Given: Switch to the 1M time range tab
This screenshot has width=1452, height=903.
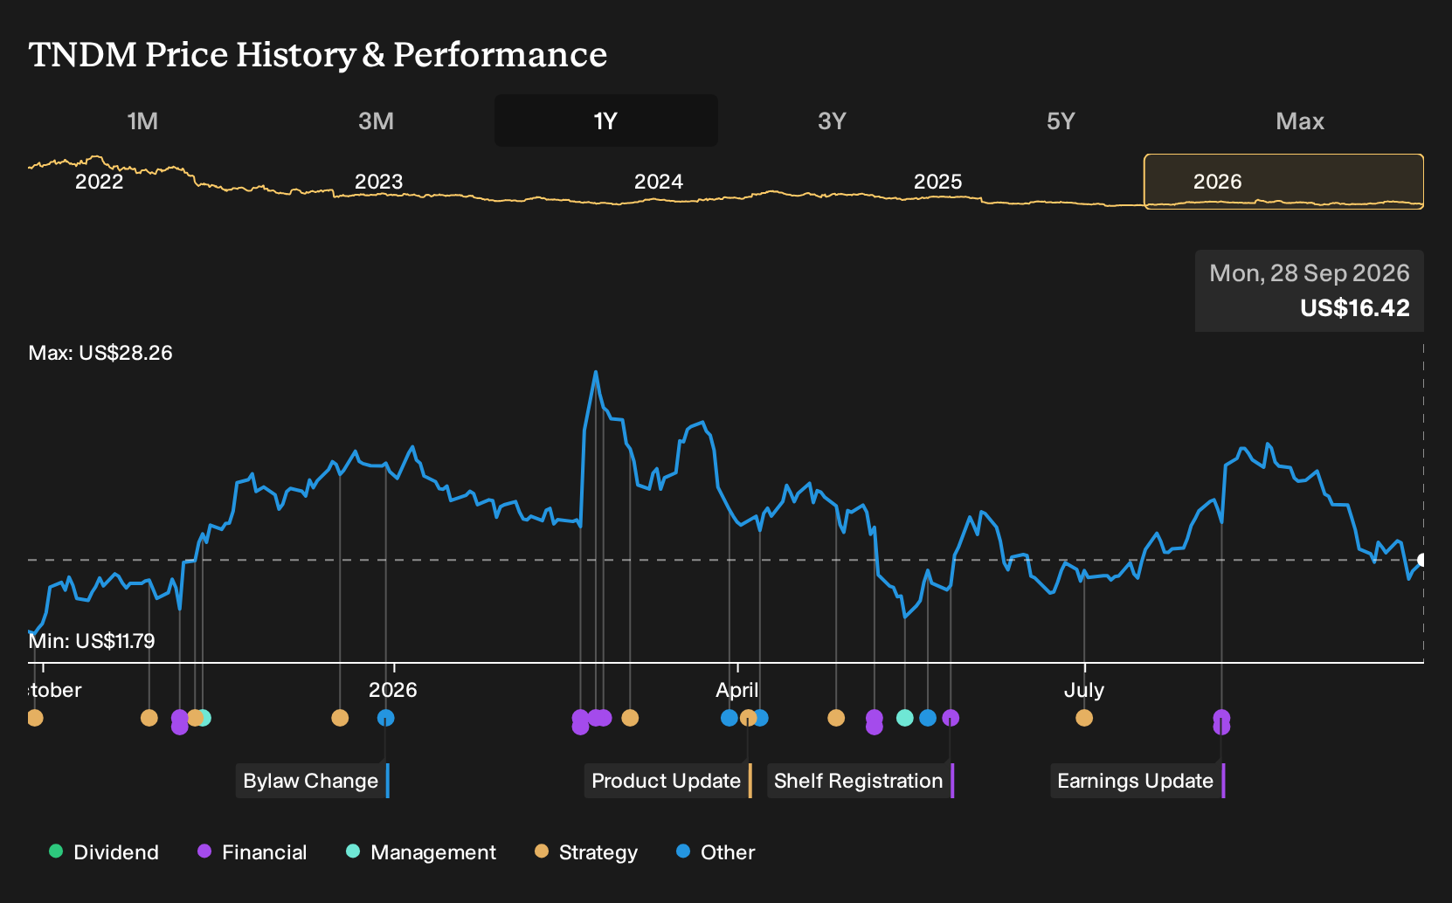Looking at the screenshot, I should click(142, 121).
